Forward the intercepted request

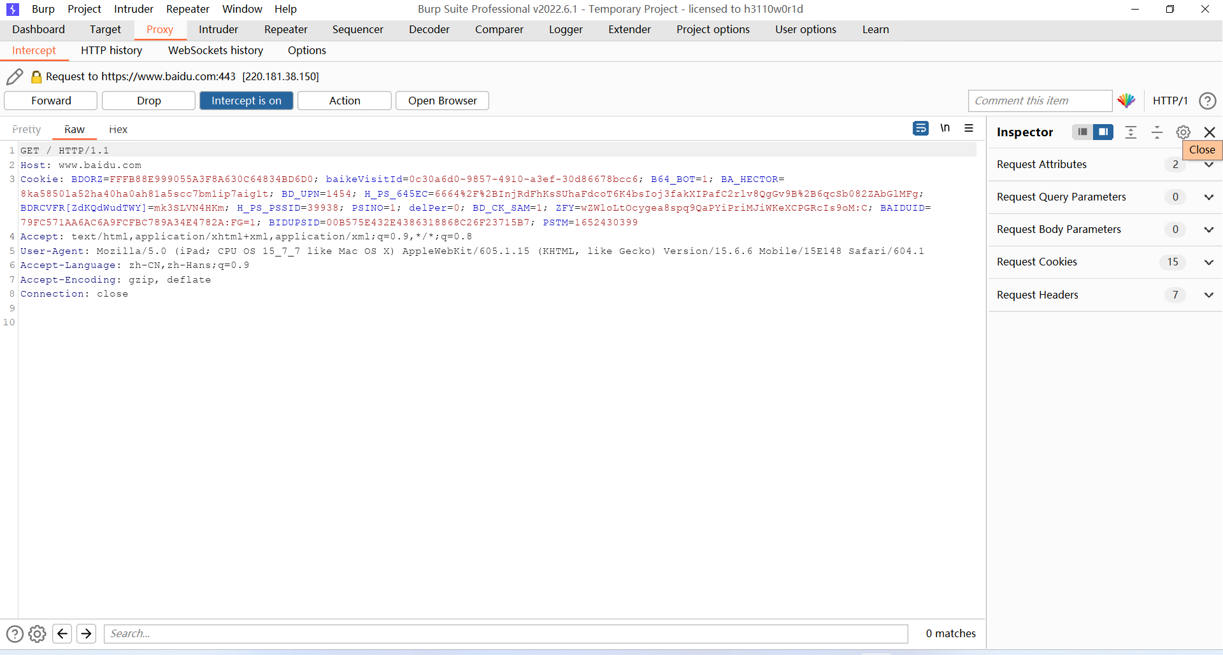(51, 101)
